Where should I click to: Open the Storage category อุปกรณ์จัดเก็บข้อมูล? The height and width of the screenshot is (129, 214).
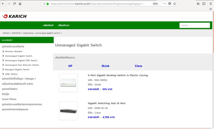19,79
